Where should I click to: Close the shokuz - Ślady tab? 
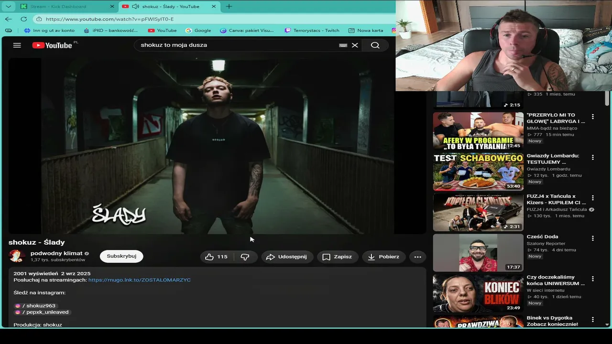[x=214, y=7]
